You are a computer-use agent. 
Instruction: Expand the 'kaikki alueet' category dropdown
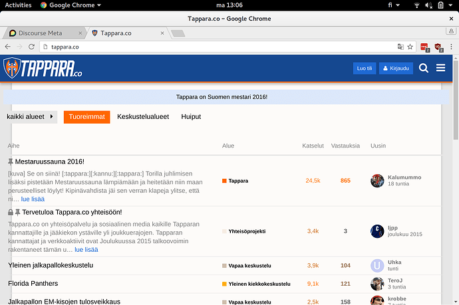[31, 117]
